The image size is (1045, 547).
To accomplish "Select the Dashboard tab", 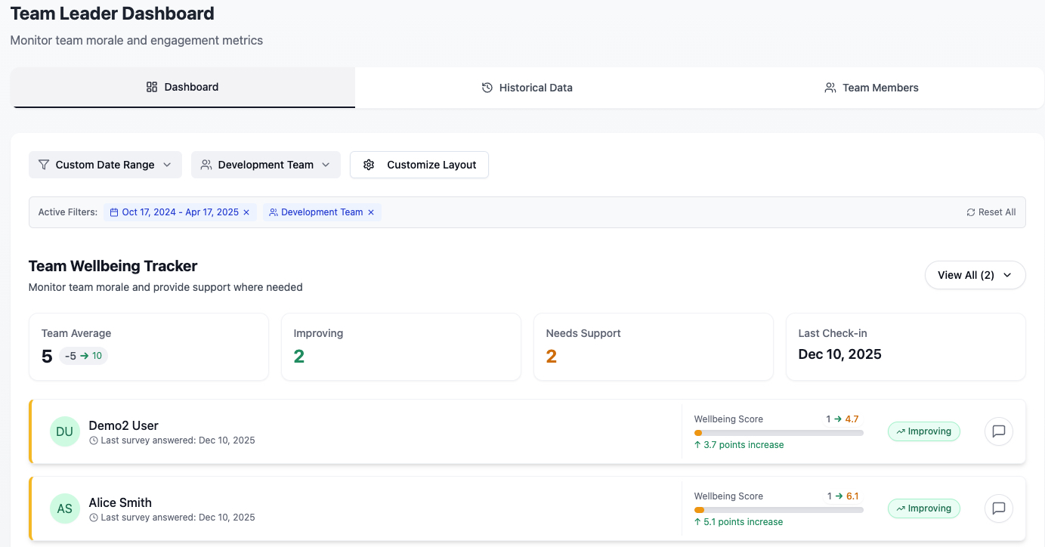I will (182, 87).
